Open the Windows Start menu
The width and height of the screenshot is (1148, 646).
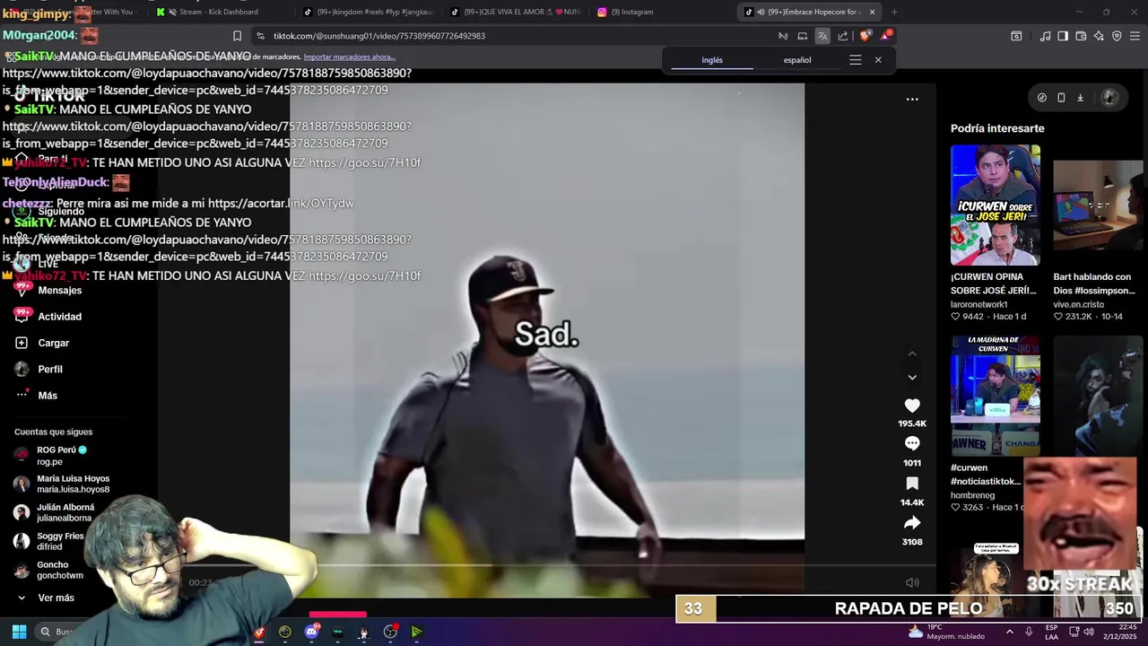click(x=19, y=632)
